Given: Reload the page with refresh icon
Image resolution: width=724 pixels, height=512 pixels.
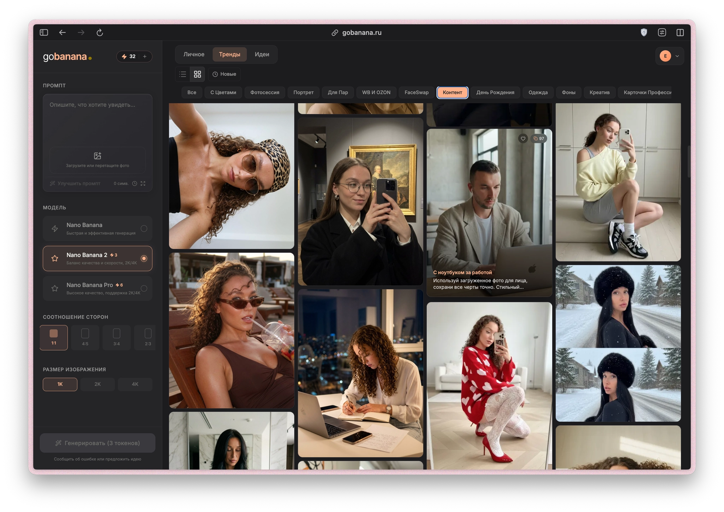Looking at the screenshot, I should click(x=100, y=33).
